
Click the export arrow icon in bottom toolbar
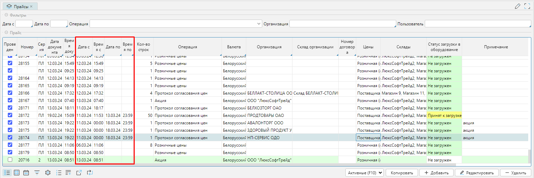point(79,173)
